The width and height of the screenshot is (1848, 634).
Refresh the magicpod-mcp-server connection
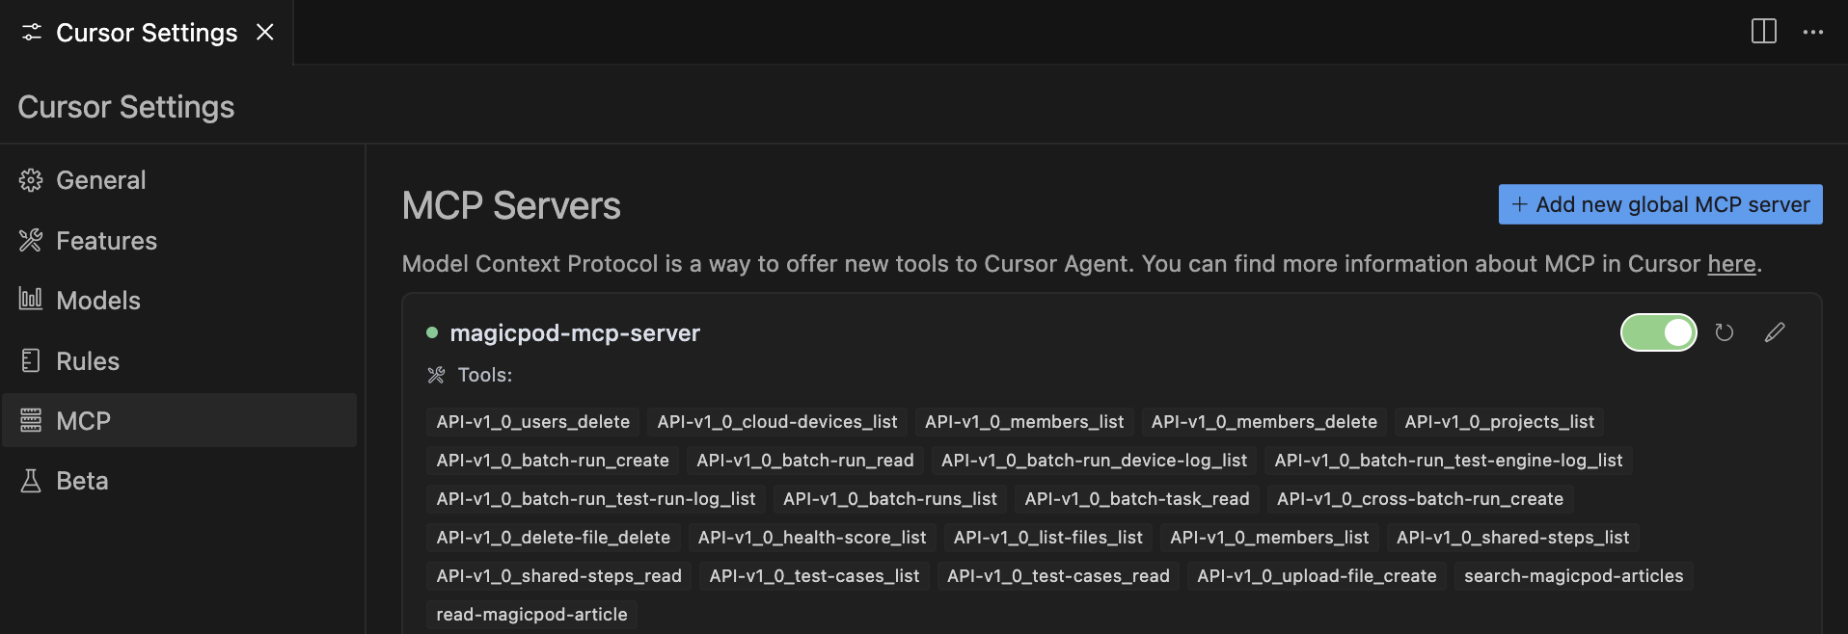(1725, 332)
